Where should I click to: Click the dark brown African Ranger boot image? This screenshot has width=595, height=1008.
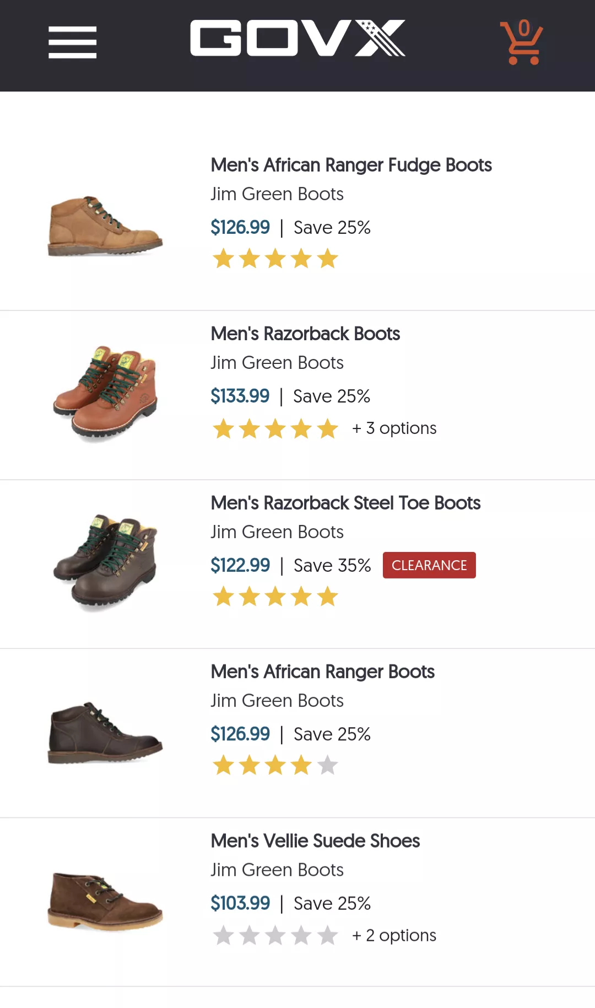105,733
